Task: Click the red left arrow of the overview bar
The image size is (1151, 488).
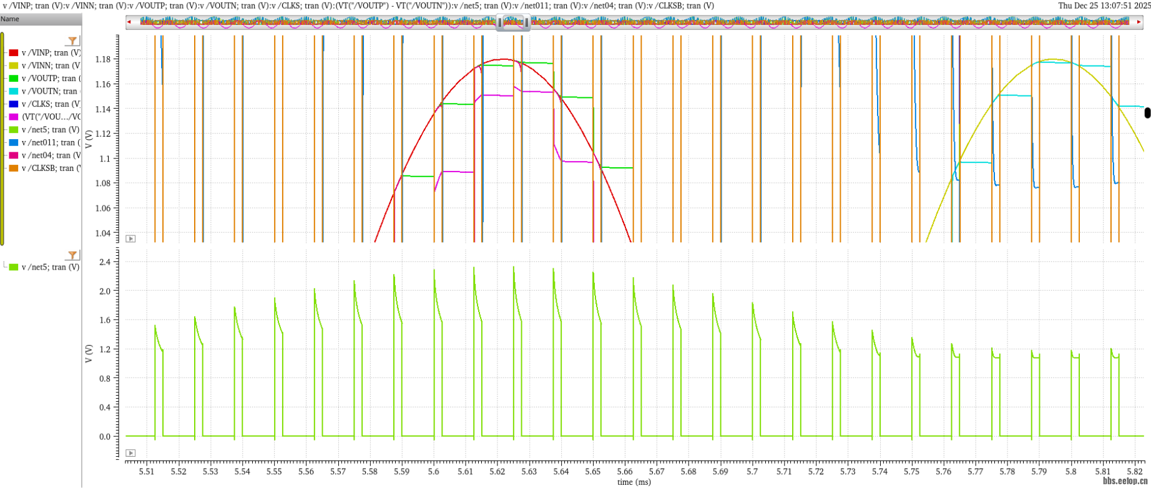Action: point(129,22)
